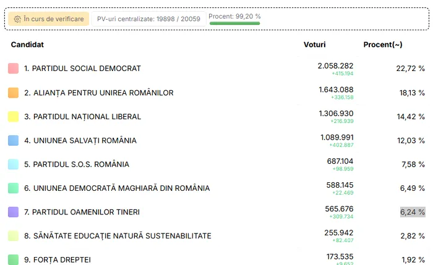Click the Procent(~) column header

[x=383, y=44]
